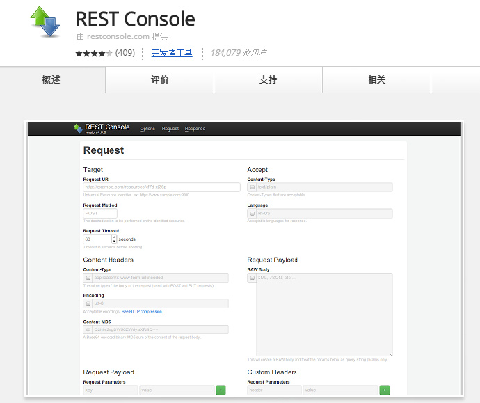Click into the Request URI field
This screenshot has height=403, width=480.
coord(161,187)
